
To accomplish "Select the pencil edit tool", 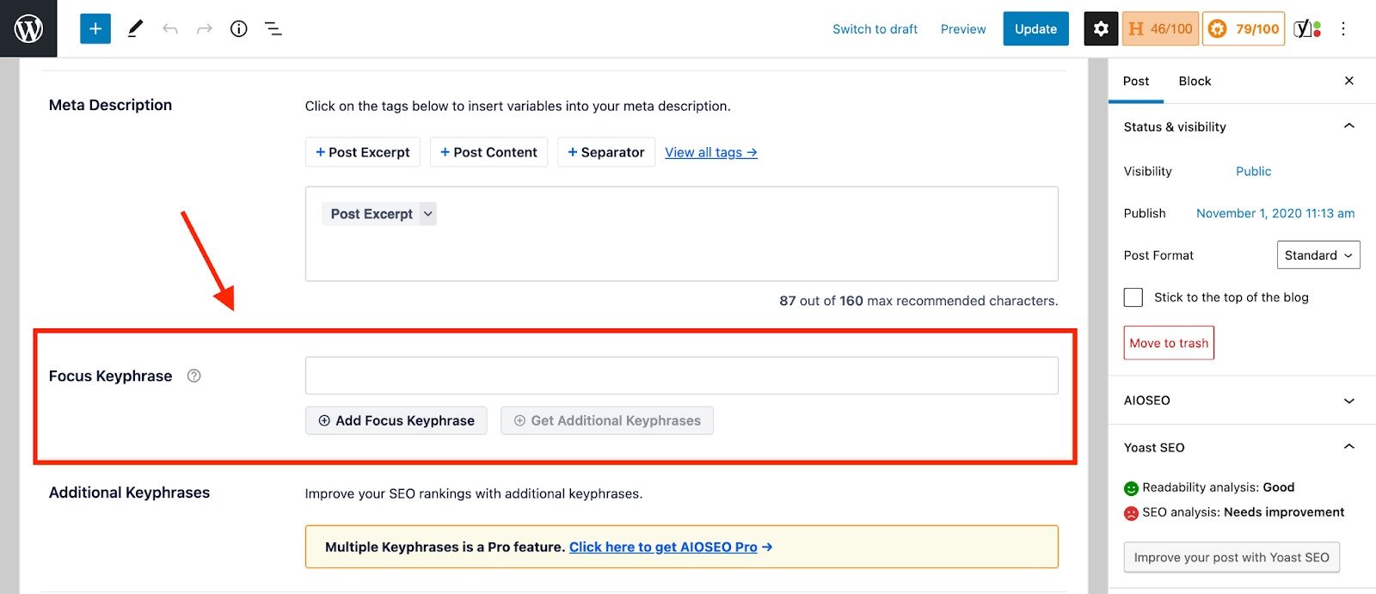I will tap(135, 28).
